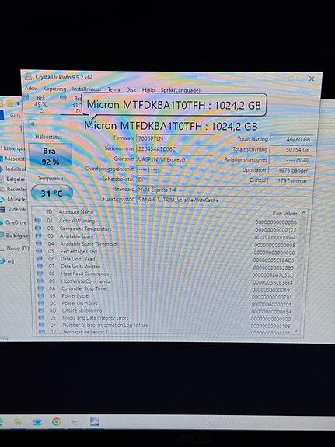Screen dimensions: 335x447
Task: Go to the previous disk with the left arrow
Action: 32,124
